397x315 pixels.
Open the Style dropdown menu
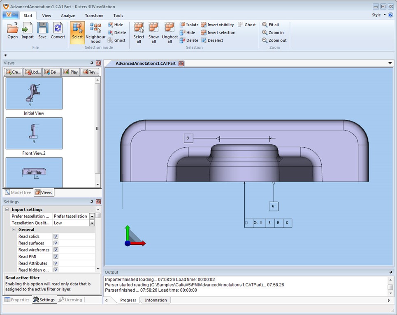379,15
